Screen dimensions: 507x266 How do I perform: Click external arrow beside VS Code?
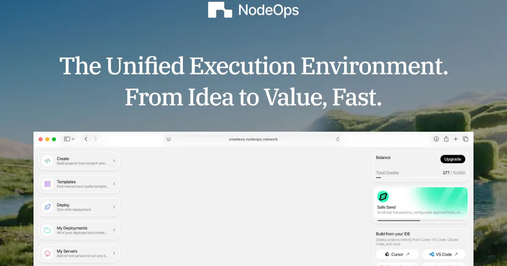(x=456, y=255)
